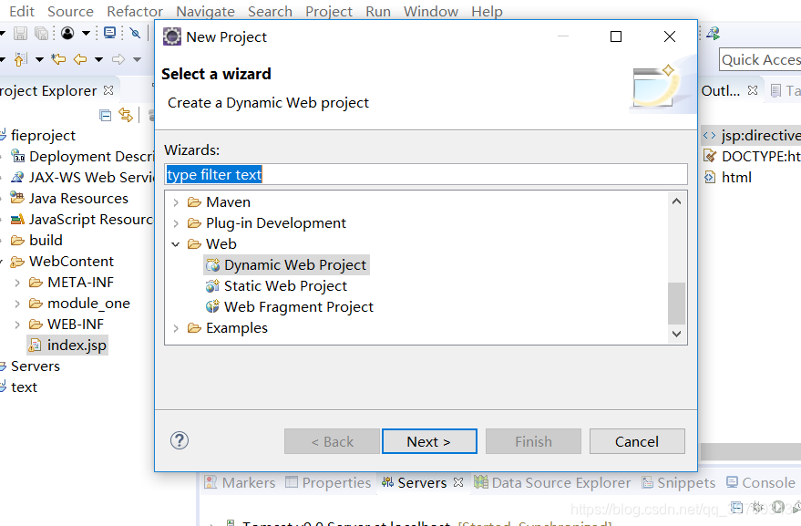Open the Refactor menu
This screenshot has width=801, height=526.
(x=135, y=11)
